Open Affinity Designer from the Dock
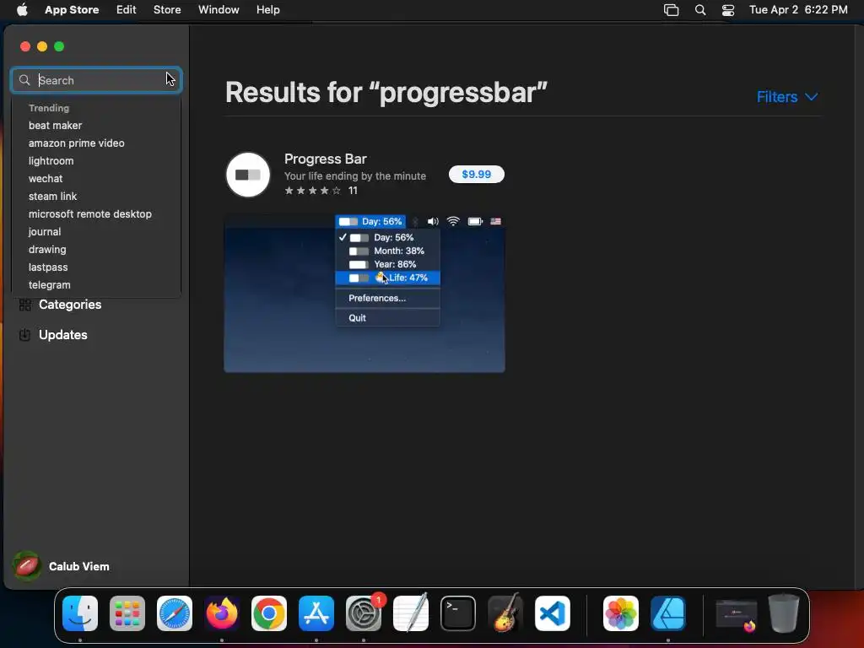Viewport: 864px width, 648px height. 668,613
